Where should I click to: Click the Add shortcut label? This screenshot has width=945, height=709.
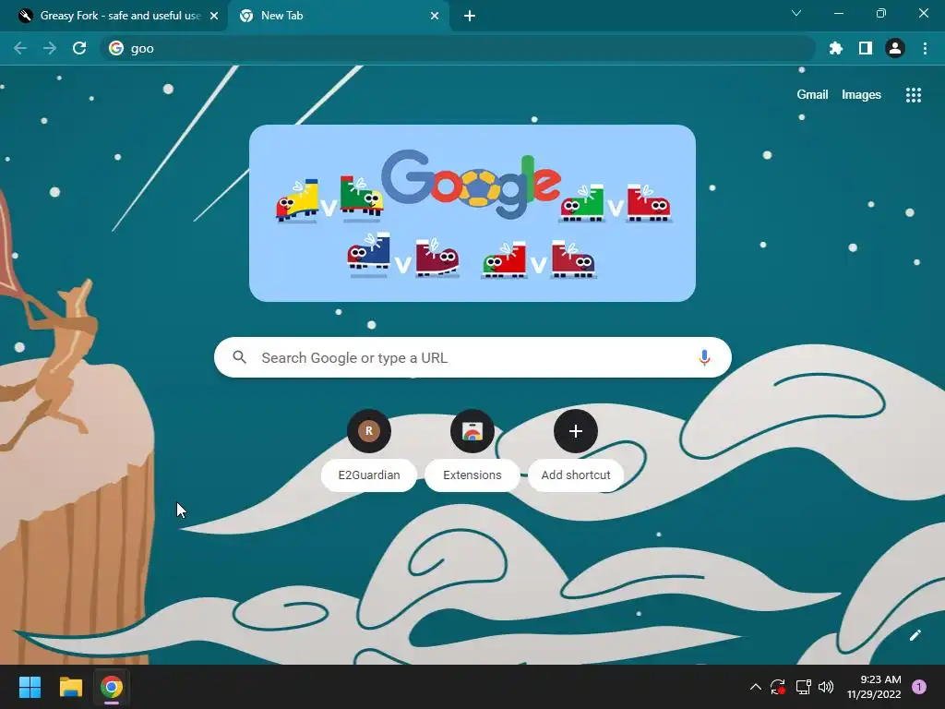[x=576, y=475]
